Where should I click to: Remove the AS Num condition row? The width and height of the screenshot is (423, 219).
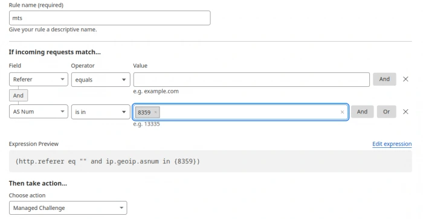pyautogui.click(x=405, y=112)
